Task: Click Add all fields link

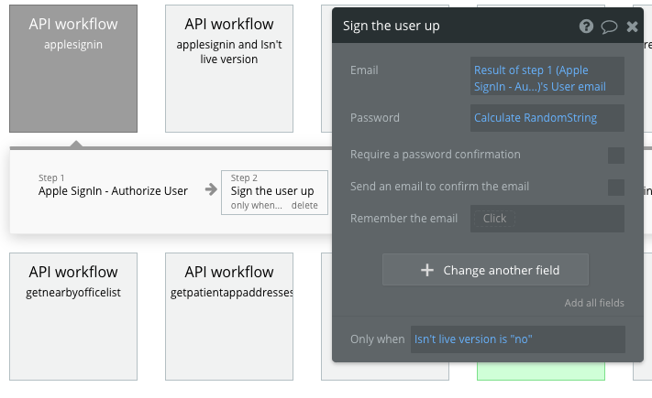Action: (594, 303)
